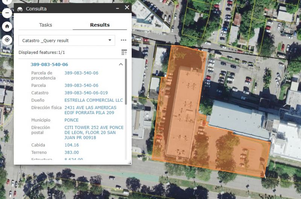Close the Consulta panel
The height and width of the screenshot is (199, 301).
tap(127, 8)
